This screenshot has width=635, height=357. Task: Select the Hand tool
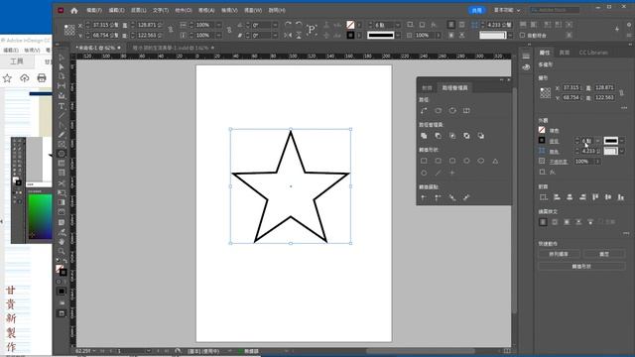point(62,242)
